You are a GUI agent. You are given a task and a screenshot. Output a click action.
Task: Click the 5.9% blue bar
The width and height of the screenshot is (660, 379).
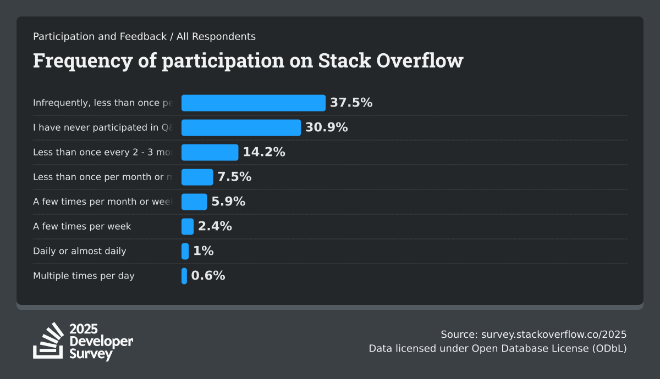coord(194,202)
